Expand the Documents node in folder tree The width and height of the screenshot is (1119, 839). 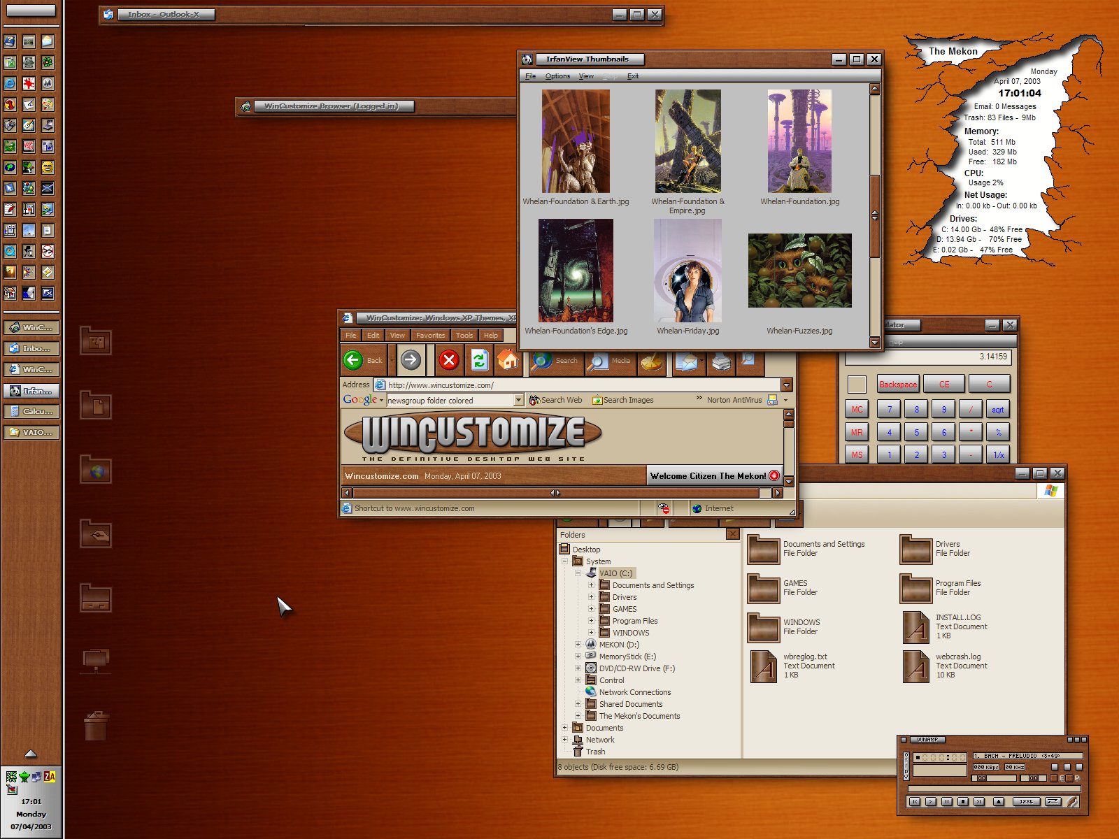[x=564, y=728]
